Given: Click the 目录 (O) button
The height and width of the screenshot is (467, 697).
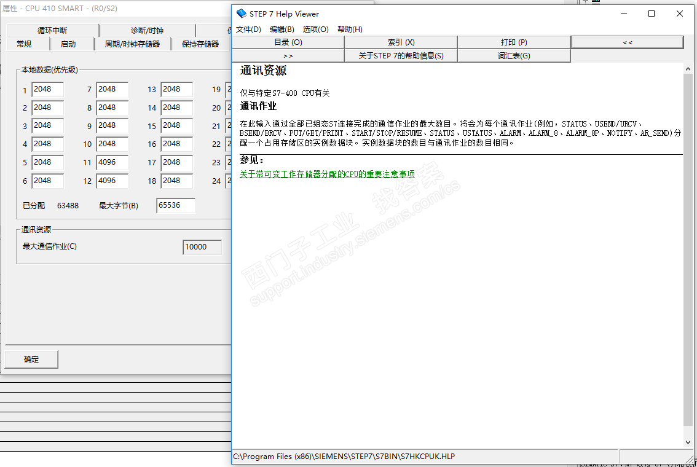Looking at the screenshot, I should coord(288,42).
